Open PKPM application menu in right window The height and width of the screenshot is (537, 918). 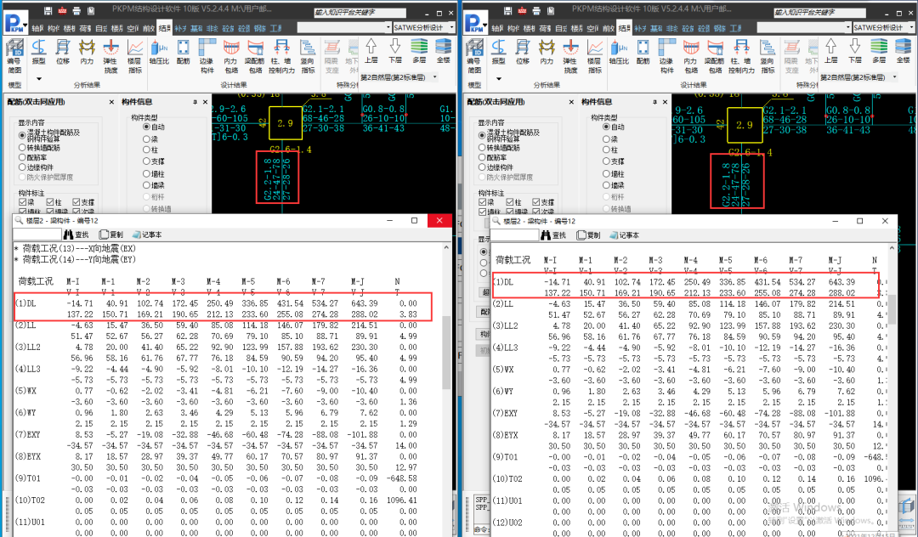coord(474,23)
